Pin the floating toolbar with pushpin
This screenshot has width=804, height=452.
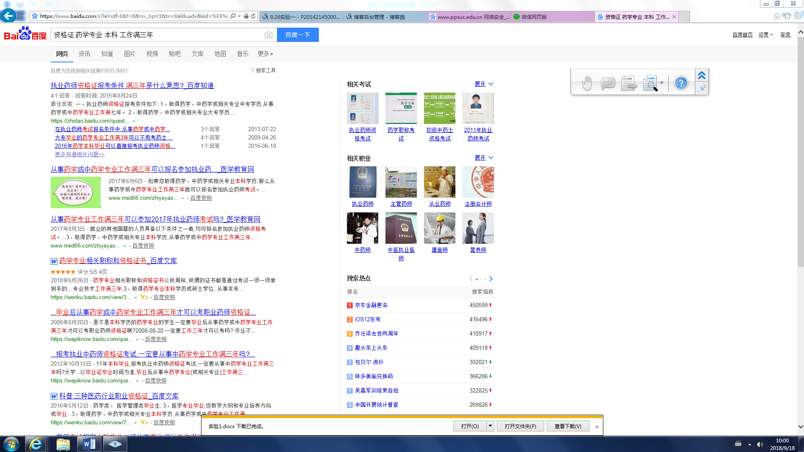tap(702, 88)
